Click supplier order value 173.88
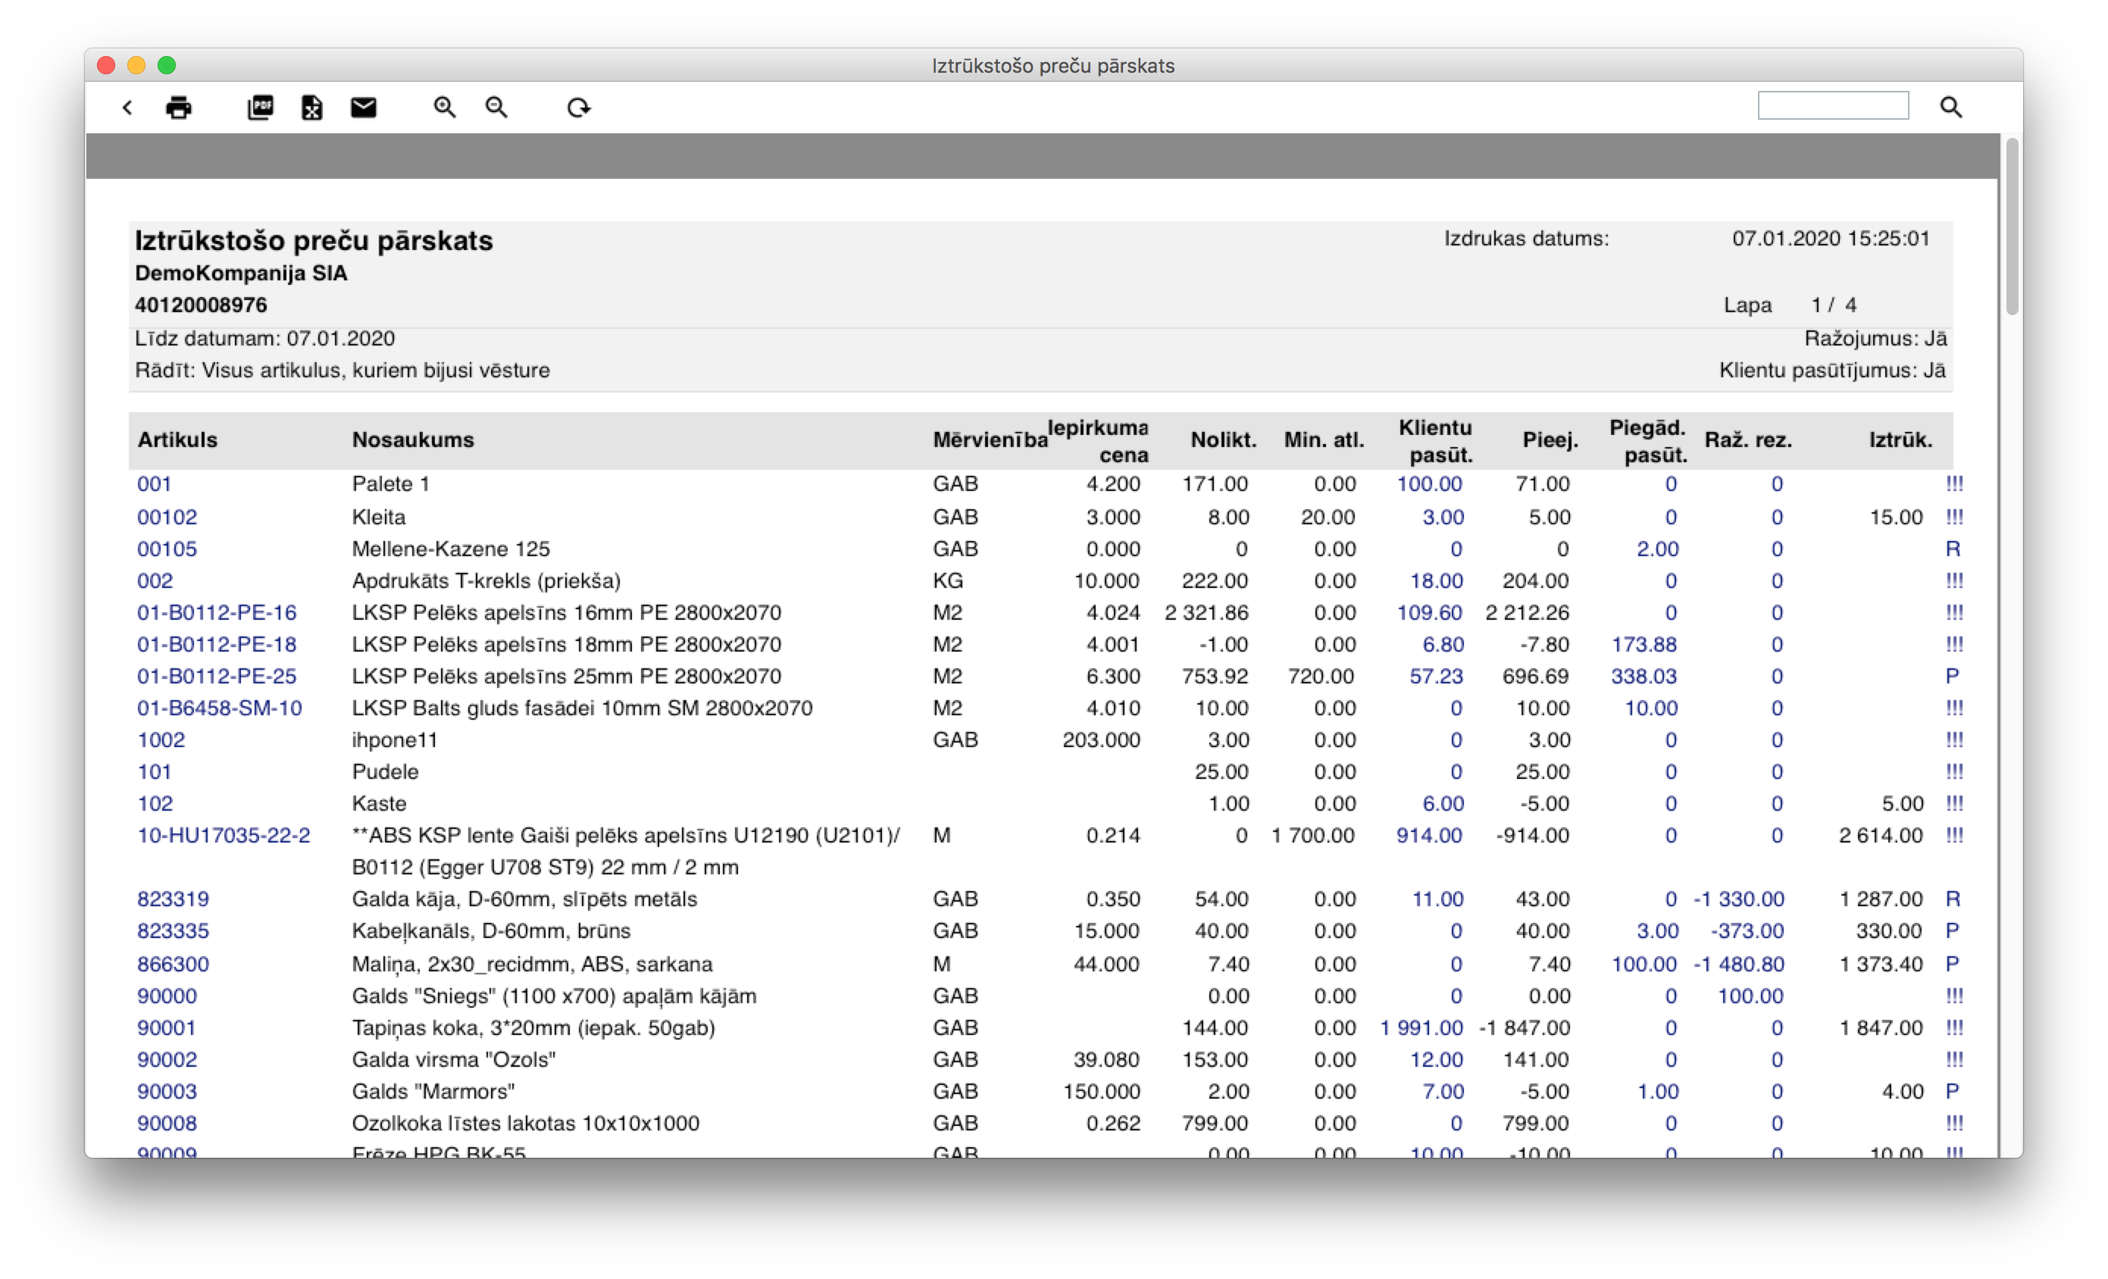The width and height of the screenshot is (2108, 1279). pos(1644,644)
